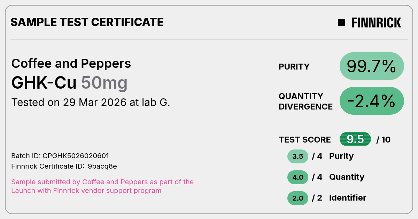Click the 2.0 identifier sub-score pill
The image size is (418, 219).
click(x=298, y=198)
